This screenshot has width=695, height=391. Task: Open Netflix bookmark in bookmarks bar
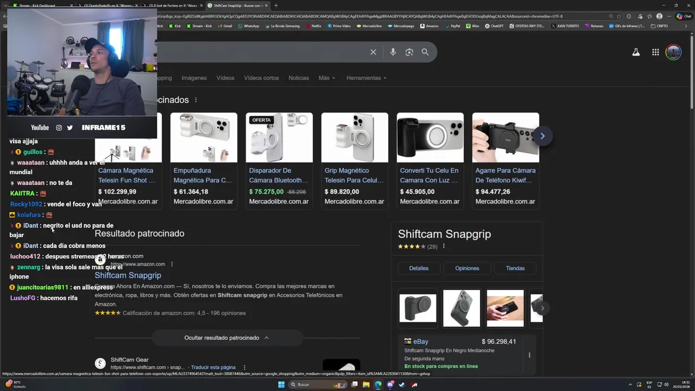click(313, 26)
